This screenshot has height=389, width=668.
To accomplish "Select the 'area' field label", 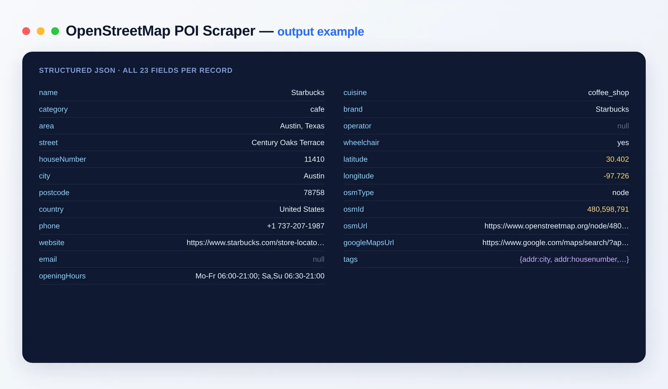I will tap(46, 126).
